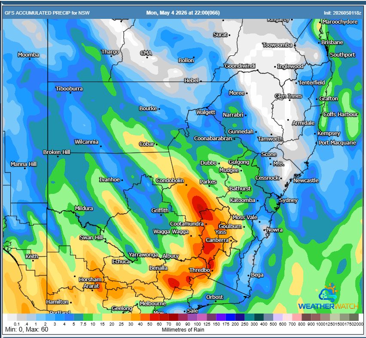This screenshot has height=338, width=366.
Task: Click the Thredbo label
Action: 199,270
